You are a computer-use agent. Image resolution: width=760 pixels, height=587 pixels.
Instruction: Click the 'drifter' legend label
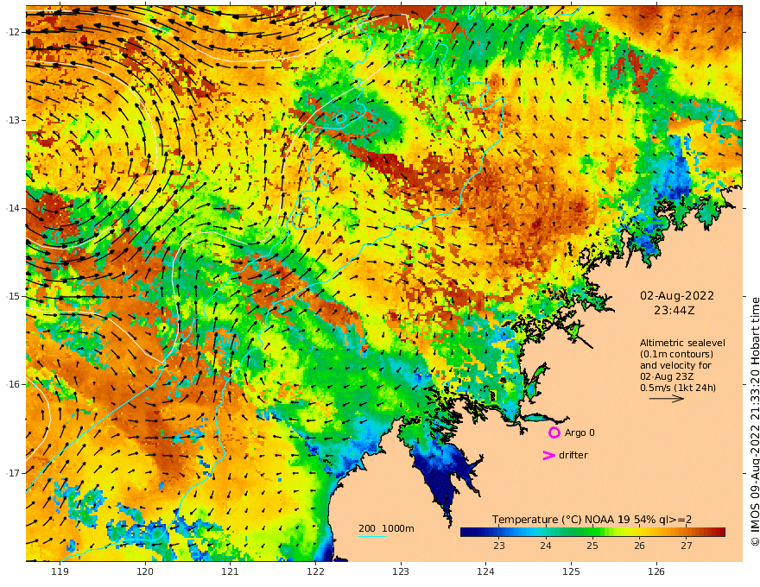[573, 455]
